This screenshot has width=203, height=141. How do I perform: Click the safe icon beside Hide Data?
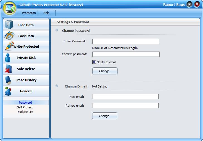tap(9, 24)
